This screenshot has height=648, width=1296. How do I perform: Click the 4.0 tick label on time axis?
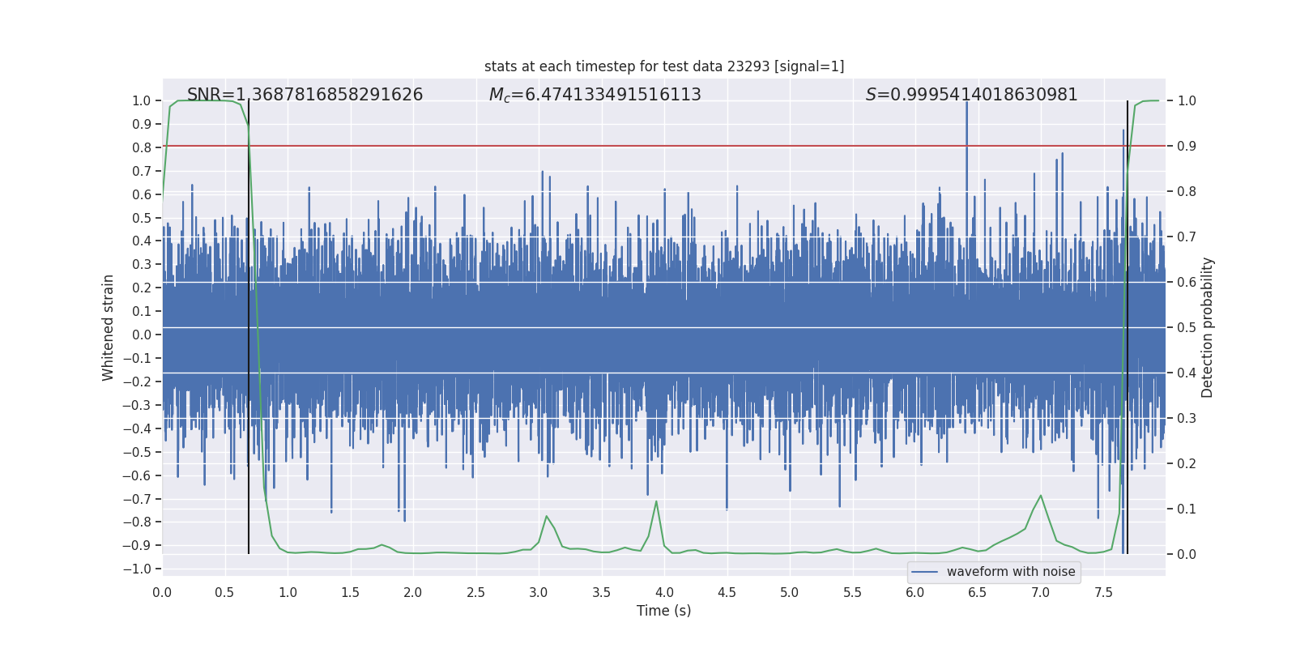[664, 592]
